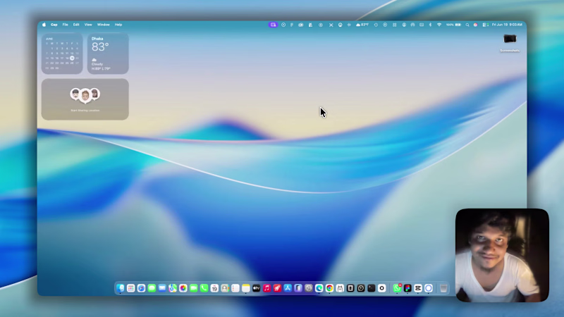564x317 pixels.
Task: Launch Maps from the Dock
Action: 173,288
